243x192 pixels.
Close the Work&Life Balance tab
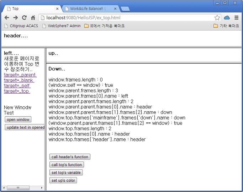pos(115,9)
